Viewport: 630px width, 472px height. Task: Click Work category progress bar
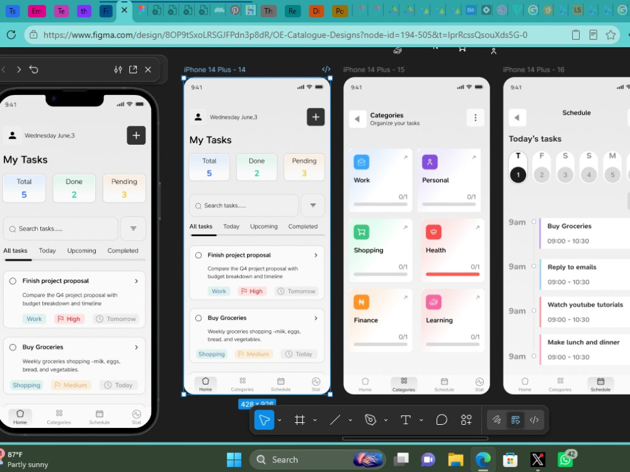pos(381,205)
